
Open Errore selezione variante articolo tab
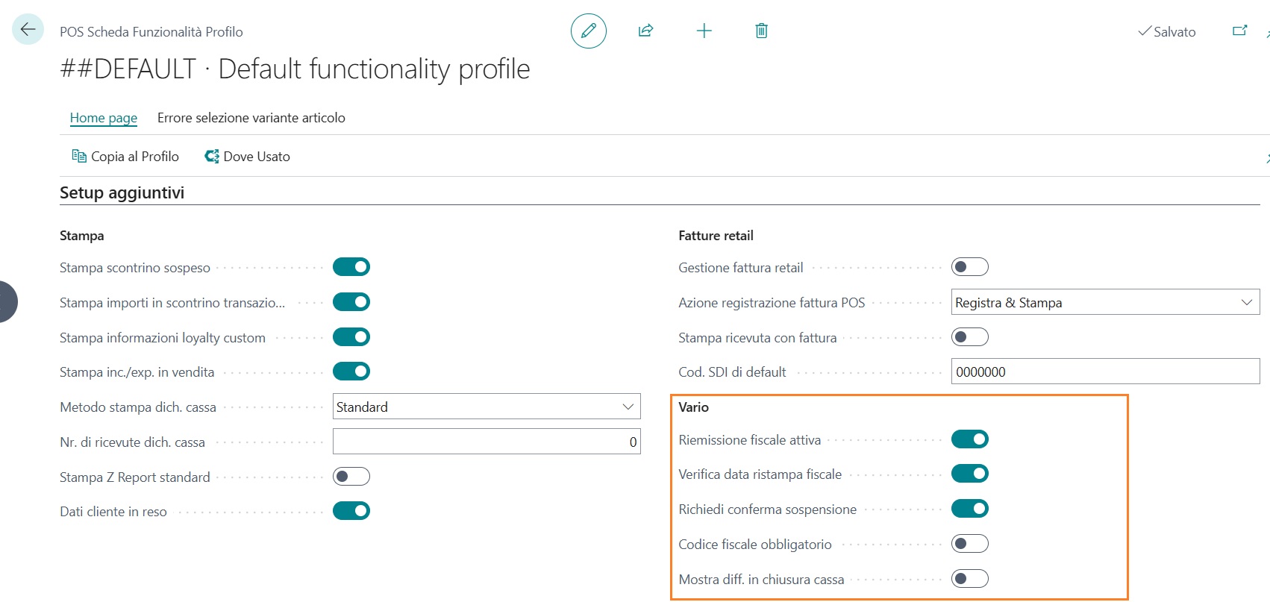click(x=251, y=118)
